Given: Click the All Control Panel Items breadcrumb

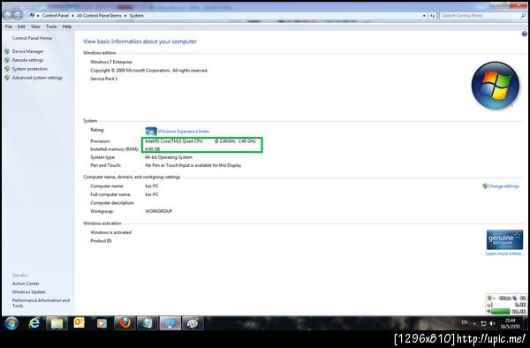Looking at the screenshot, I should pos(99,16).
